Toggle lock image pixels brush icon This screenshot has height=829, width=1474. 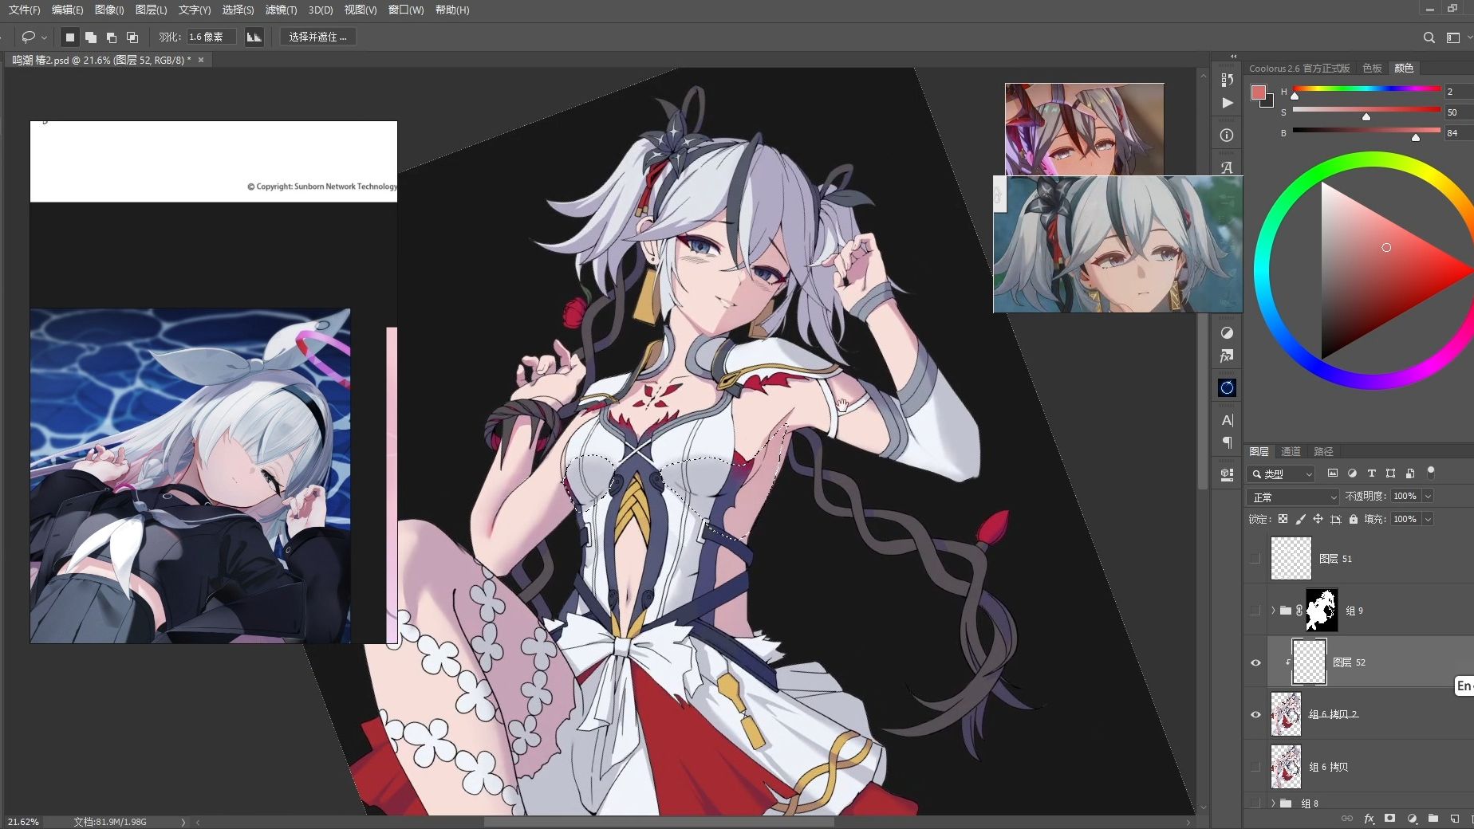pos(1300,519)
